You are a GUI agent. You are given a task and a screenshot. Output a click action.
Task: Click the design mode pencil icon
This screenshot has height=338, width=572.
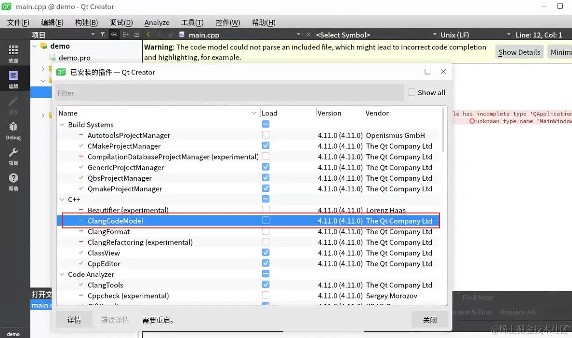point(13,101)
